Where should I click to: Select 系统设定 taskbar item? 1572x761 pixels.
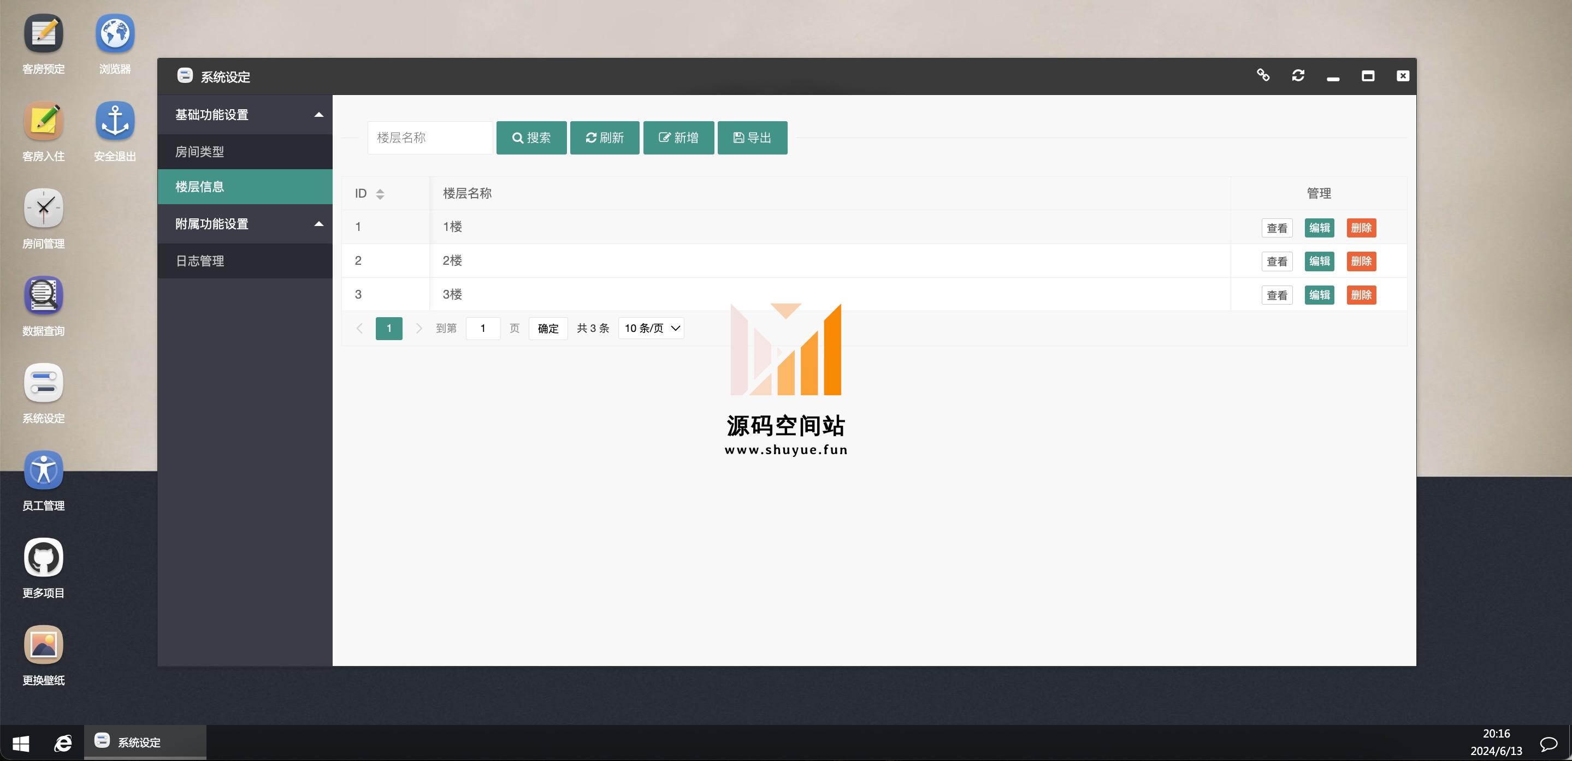click(145, 742)
